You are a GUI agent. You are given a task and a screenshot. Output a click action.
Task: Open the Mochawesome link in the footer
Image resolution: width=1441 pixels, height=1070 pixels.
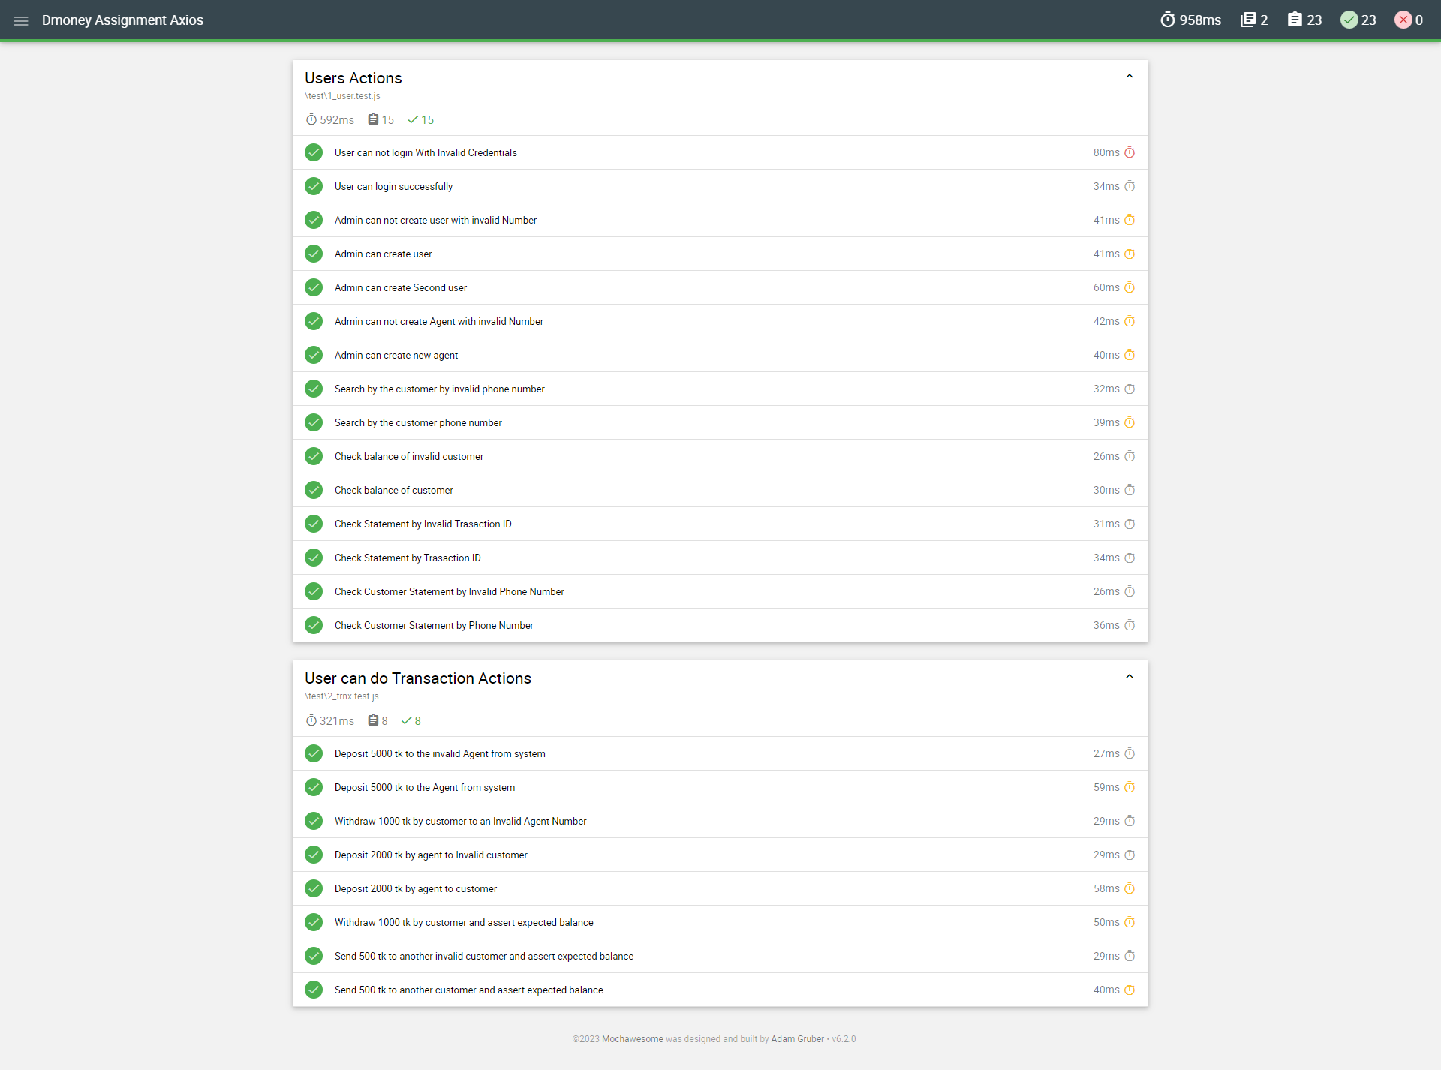click(632, 1039)
